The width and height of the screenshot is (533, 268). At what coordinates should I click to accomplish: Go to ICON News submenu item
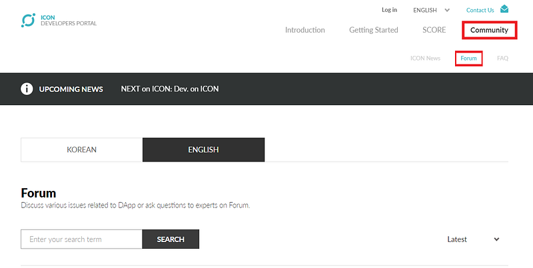coord(425,59)
